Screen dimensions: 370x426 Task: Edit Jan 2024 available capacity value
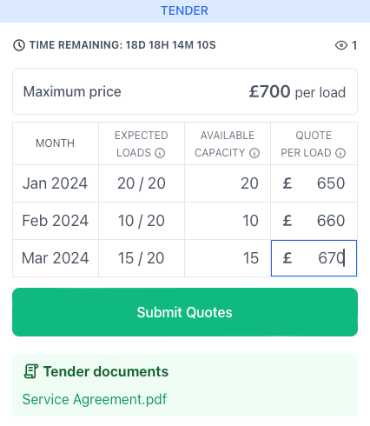pyautogui.click(x=228, y=183)
